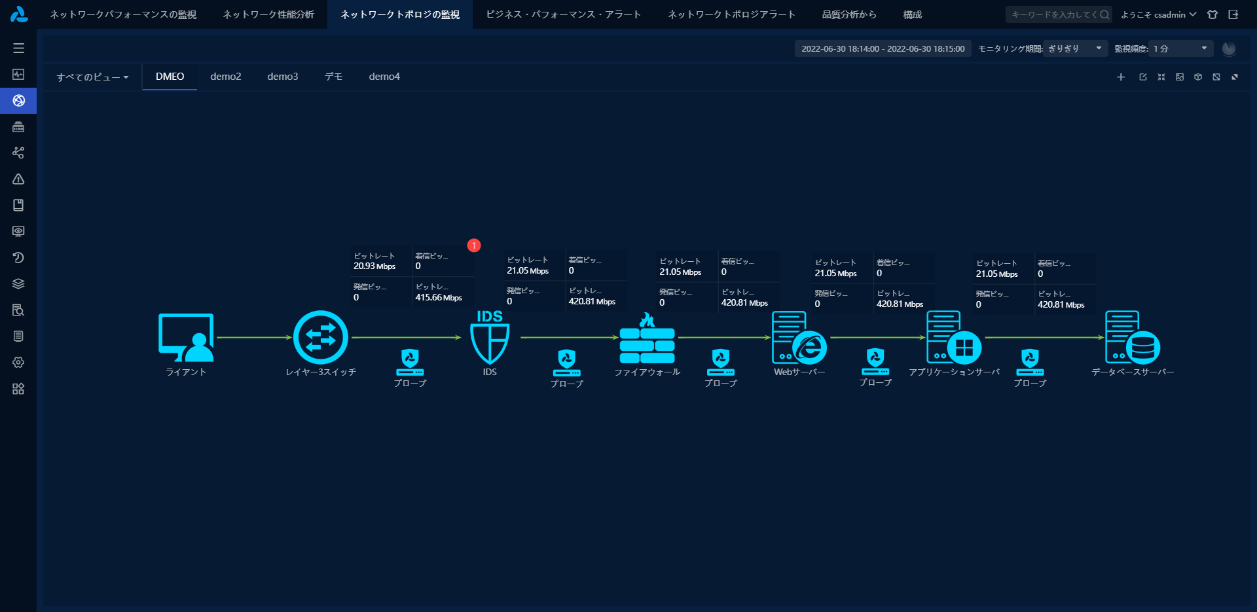Click the add view plus icon
Viewport: 1257px width, 612px height.
[x=1121, y=77]
